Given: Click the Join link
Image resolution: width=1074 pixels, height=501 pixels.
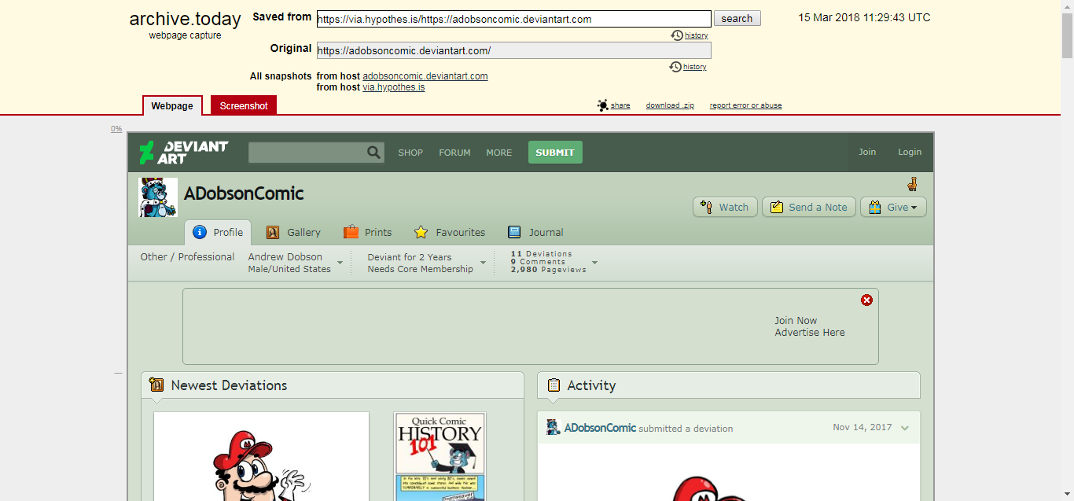Looking at the screenshot, I should (867, 153).
